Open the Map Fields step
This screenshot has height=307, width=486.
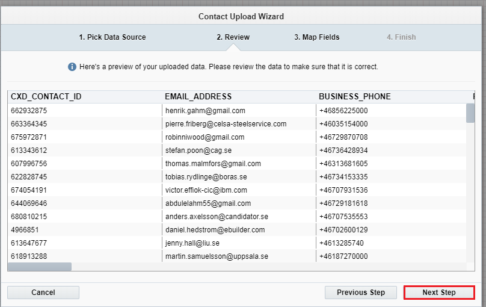tap(316, 37)
